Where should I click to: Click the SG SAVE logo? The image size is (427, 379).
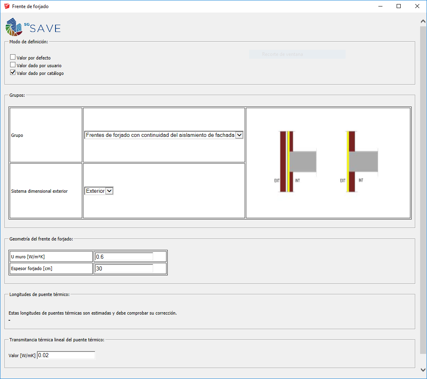[x=33, y=28]
